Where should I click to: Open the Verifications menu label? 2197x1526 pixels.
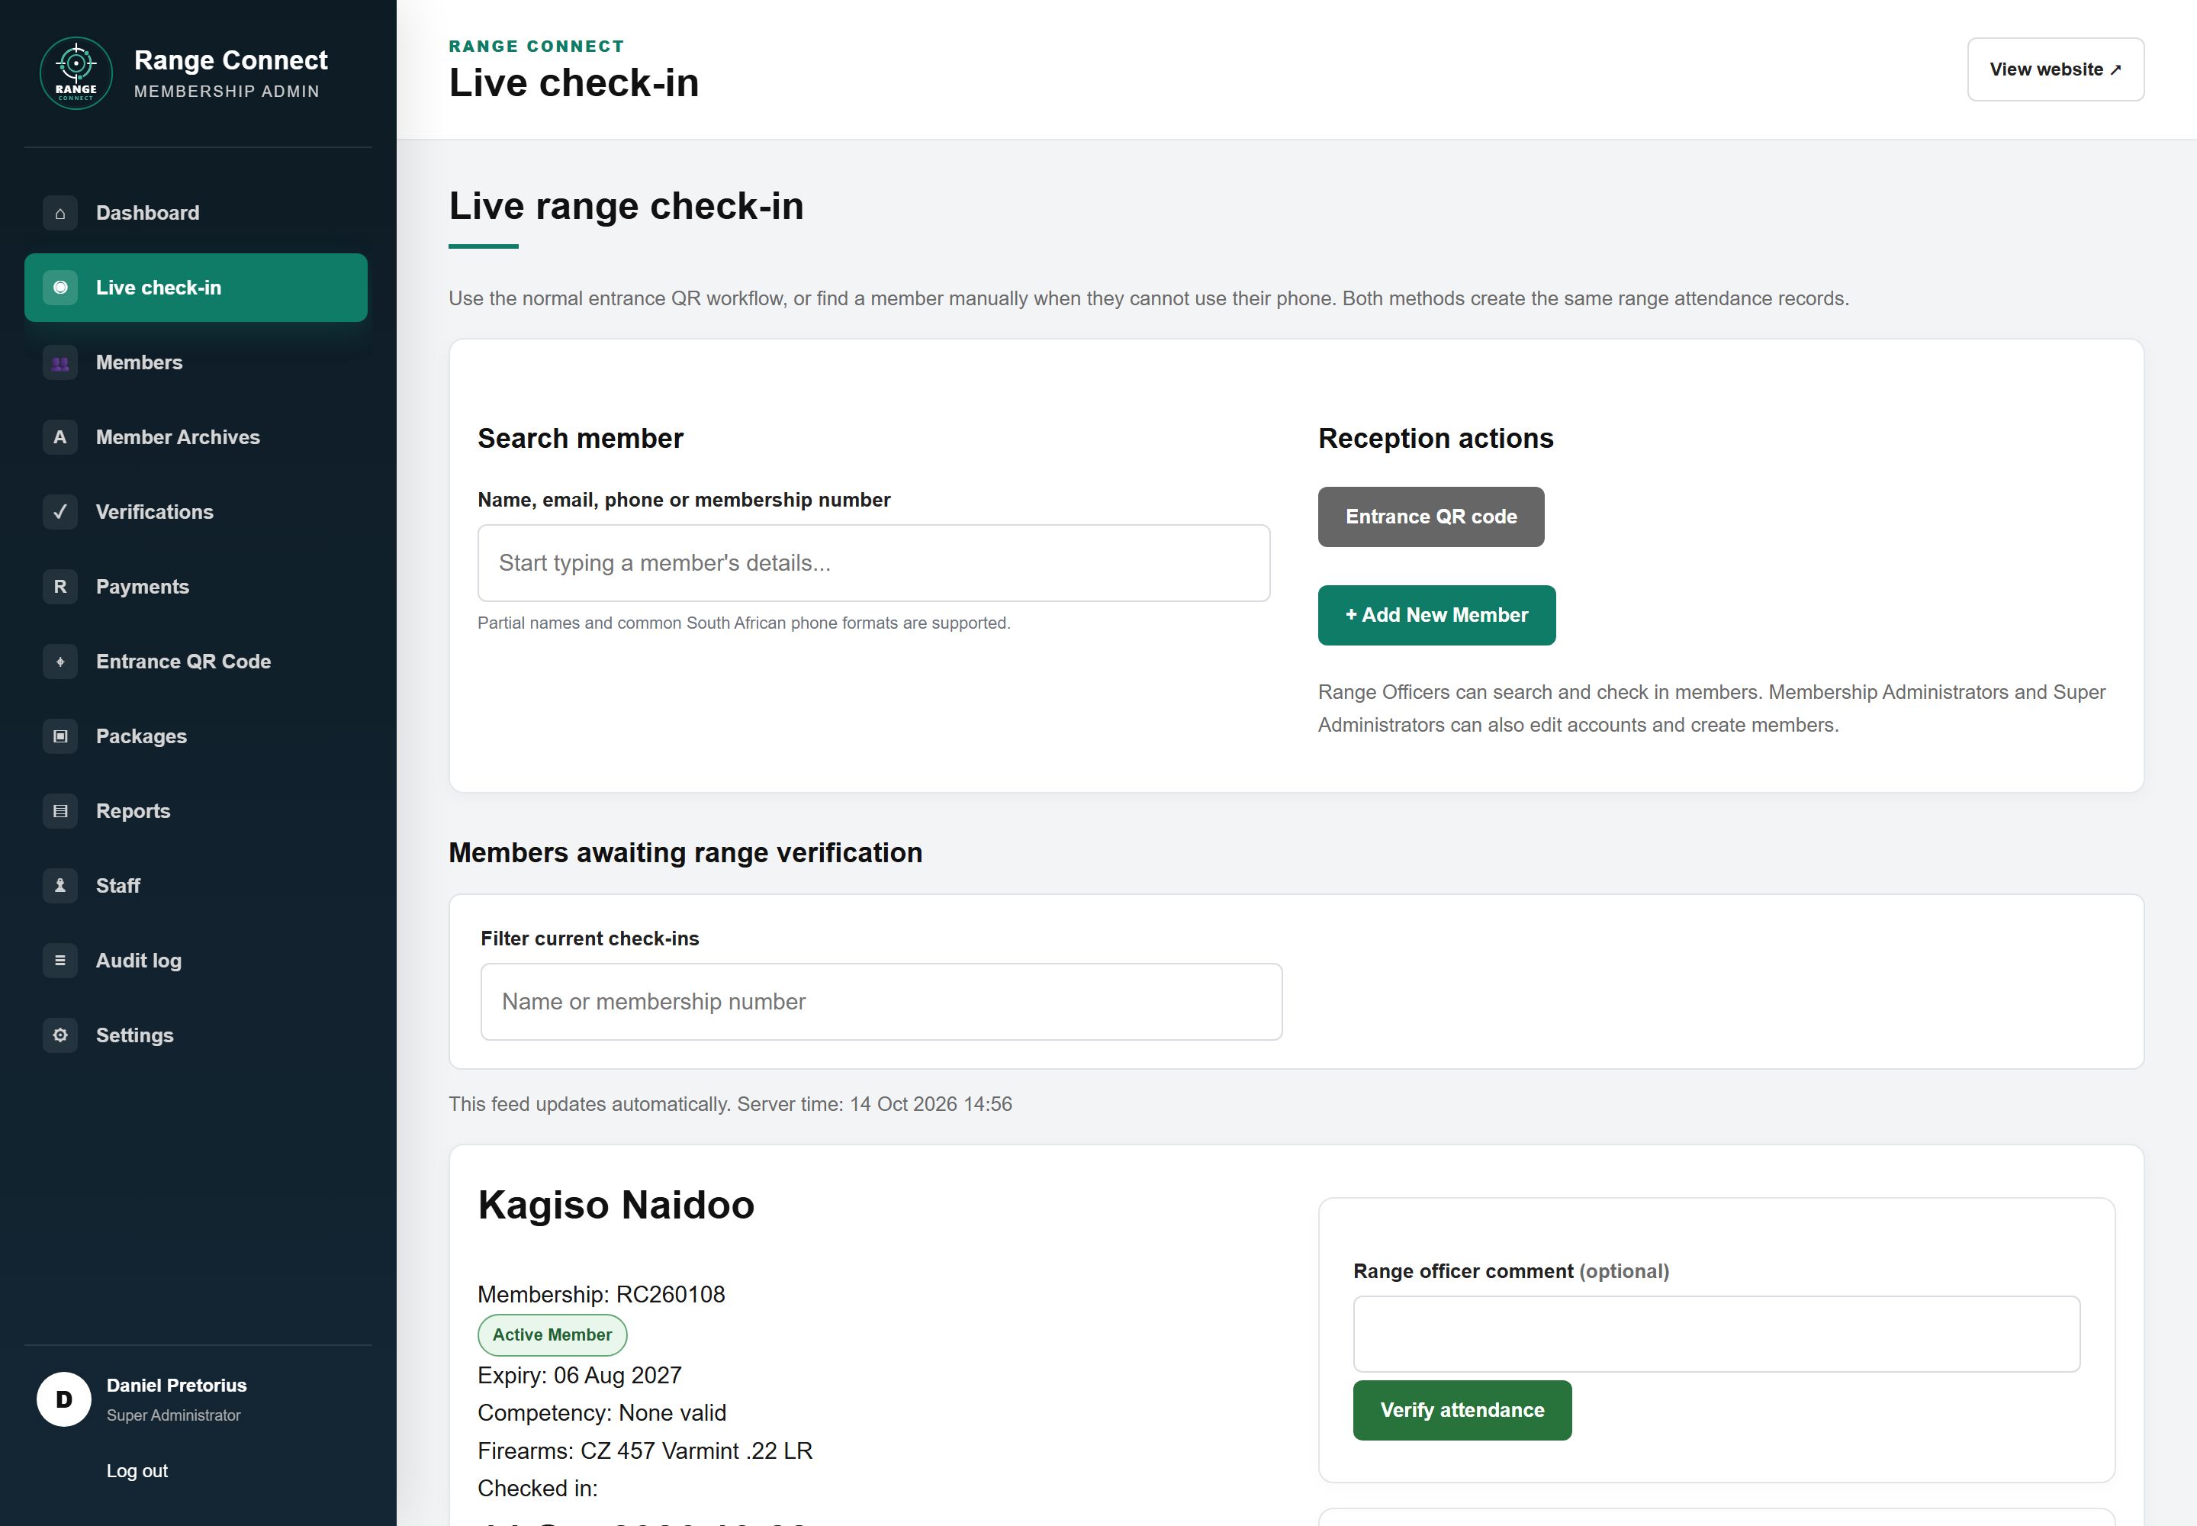154,511
